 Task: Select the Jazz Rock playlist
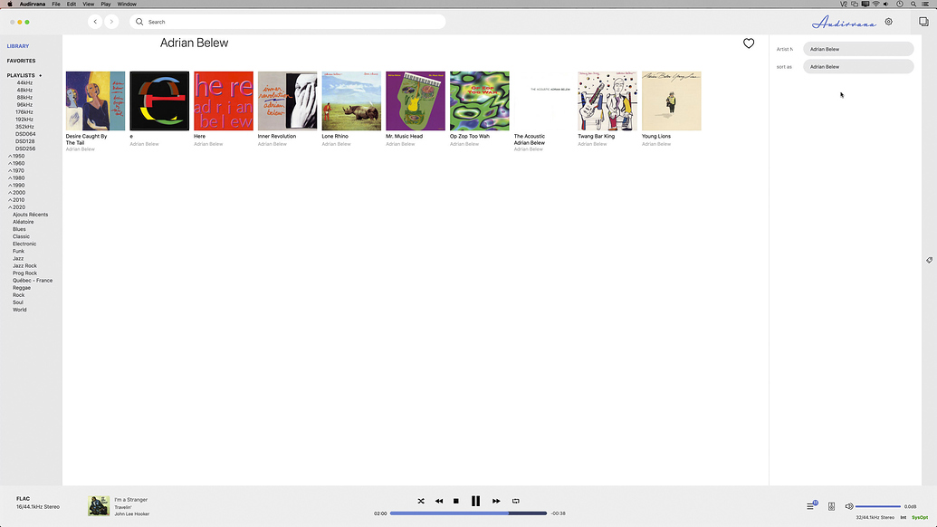click(24, 266)
